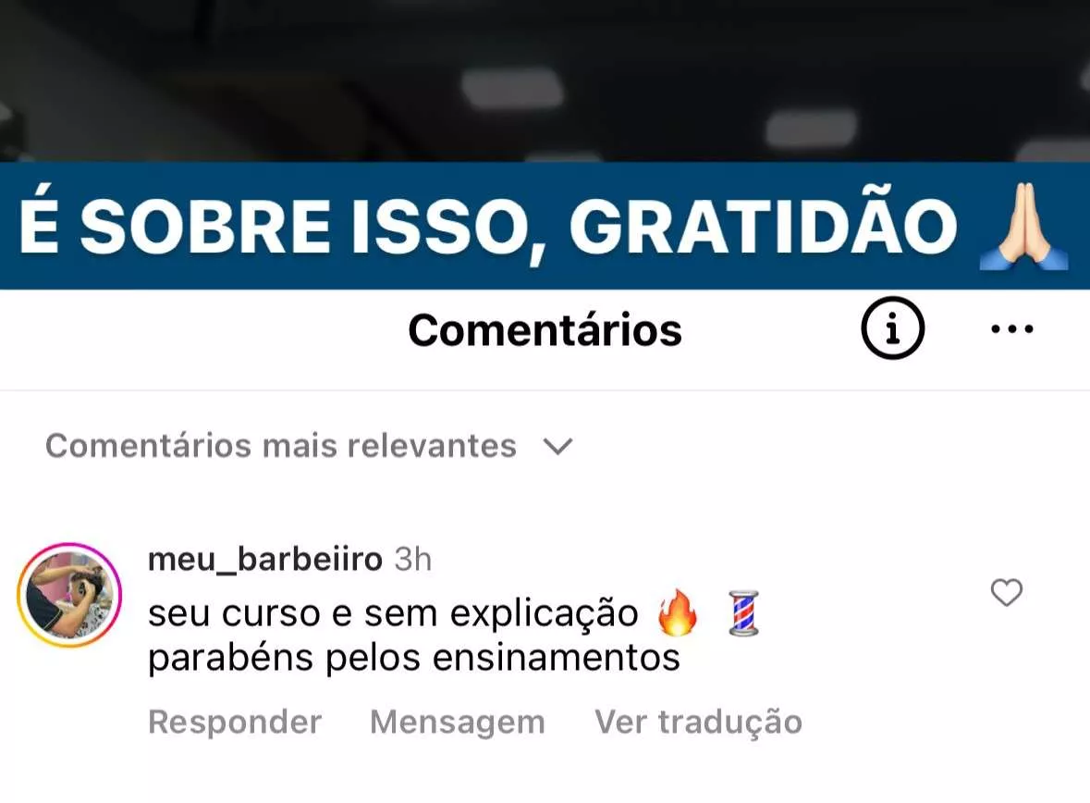Tap the parabéns pelos ensinamentos comment line
Viewport: 1090px width, 803px height.
click(413, 658)
